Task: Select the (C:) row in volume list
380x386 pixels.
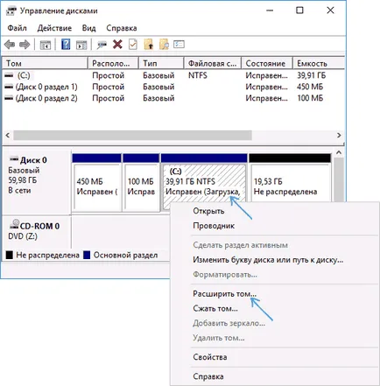Action: tap(172, 75)
